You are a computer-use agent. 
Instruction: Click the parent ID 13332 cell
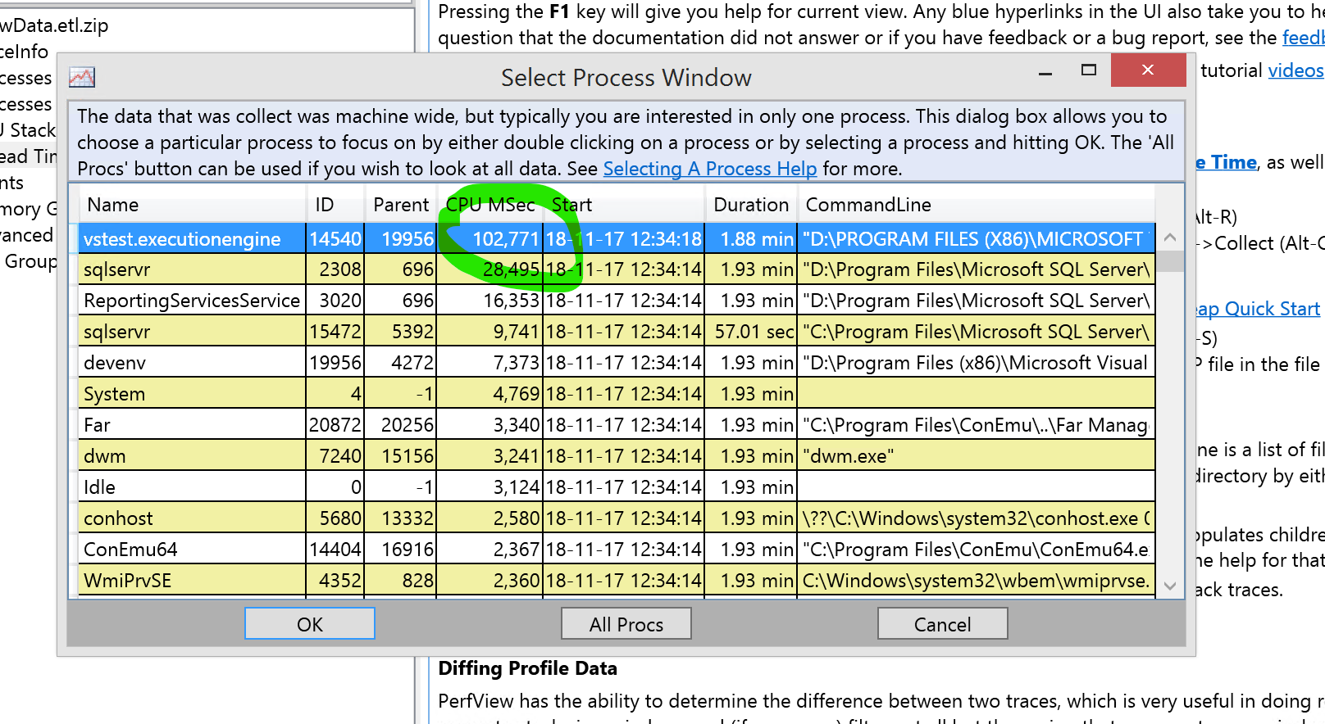(400, 518)
